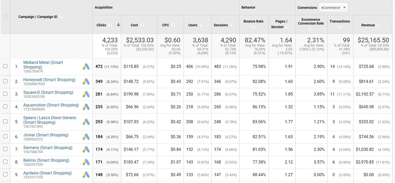Open the Aquamotion (Smart Shopping) campaign link
Viewport: 395px width, 183px height.
(51, 105)
